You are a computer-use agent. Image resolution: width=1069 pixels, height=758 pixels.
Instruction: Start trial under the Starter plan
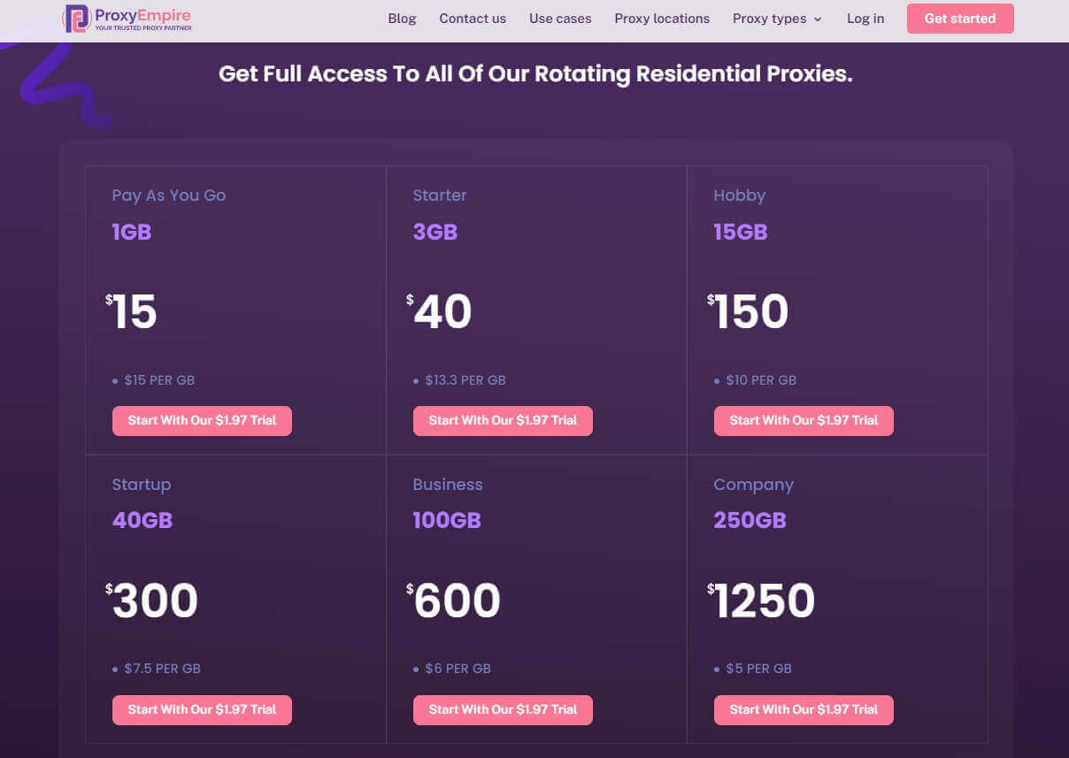tap(503, 420)
